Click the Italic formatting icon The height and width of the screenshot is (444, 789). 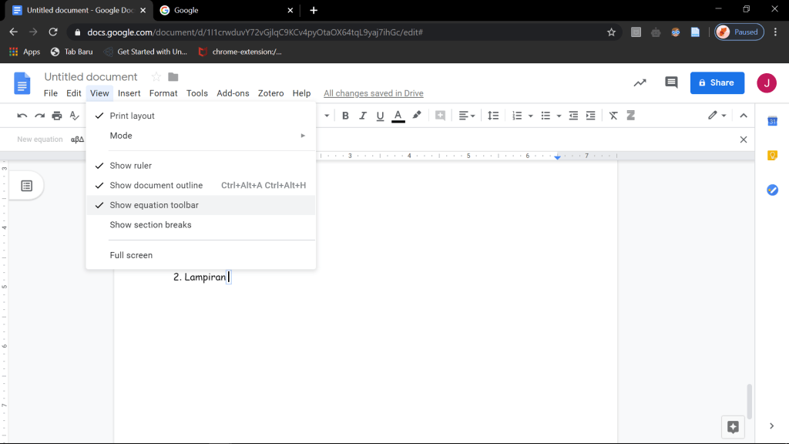362,116
